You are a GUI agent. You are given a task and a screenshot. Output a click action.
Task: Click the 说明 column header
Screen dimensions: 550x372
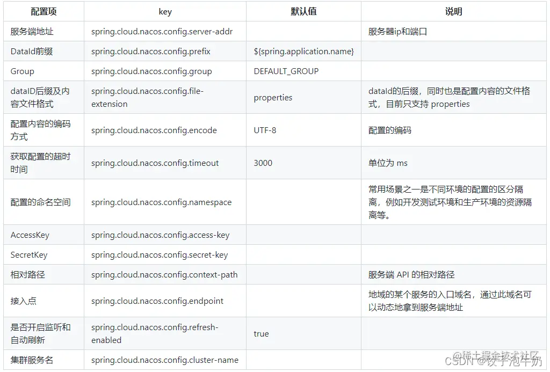coord(454,11)
